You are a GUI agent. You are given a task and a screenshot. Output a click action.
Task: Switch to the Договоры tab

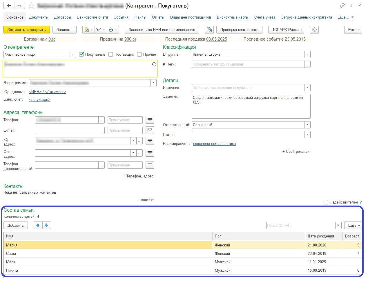point(62,17)
